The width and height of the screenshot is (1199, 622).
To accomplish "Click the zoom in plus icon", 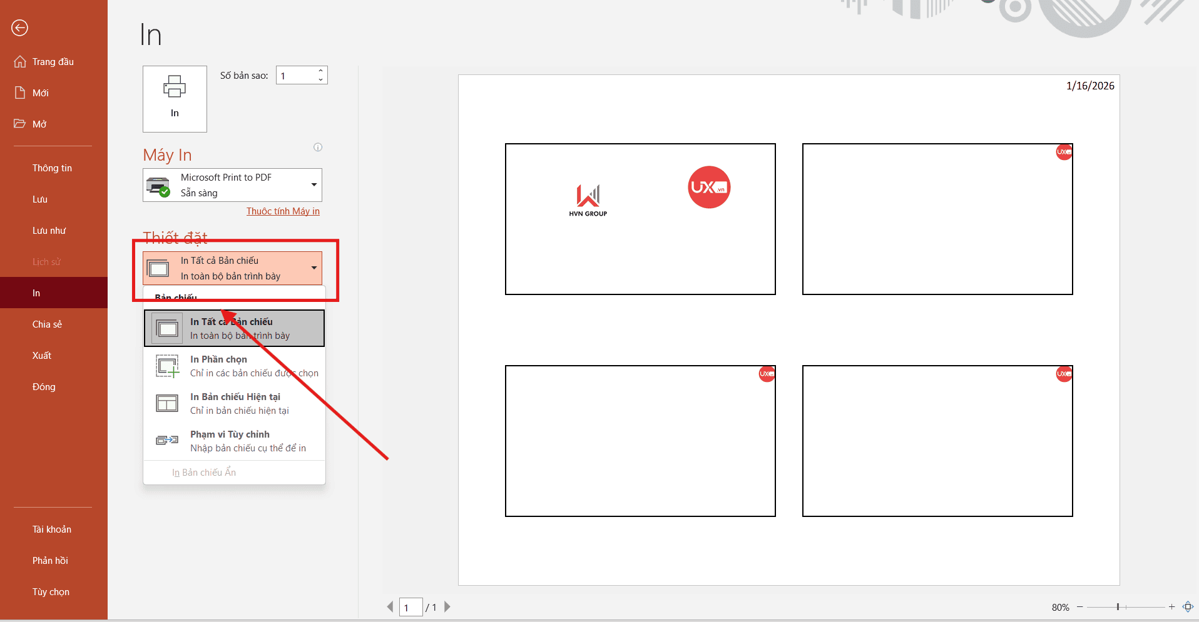I will (x=1171, y=607).
